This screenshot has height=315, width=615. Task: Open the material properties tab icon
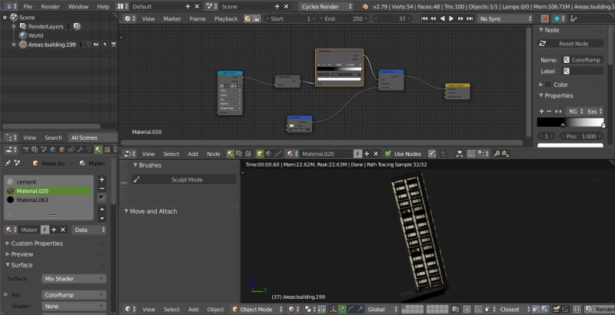(x=98, y=150)
